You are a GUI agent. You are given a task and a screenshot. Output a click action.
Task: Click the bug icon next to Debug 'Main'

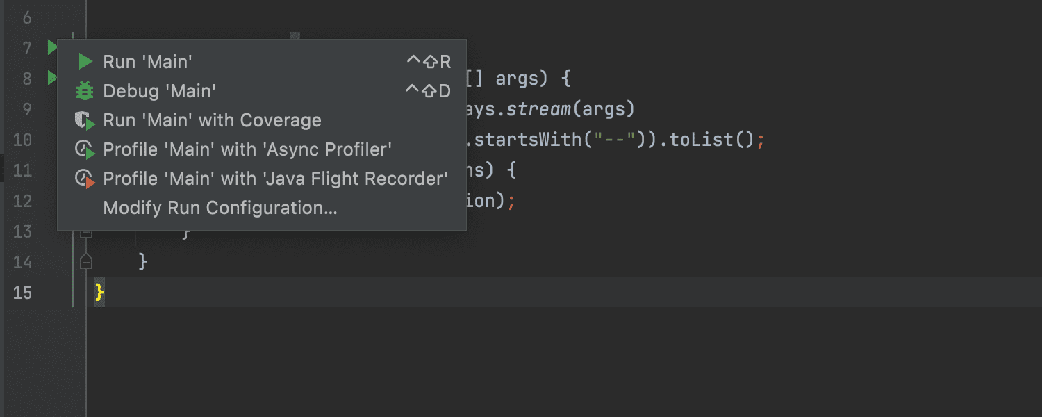coord(85,90)
